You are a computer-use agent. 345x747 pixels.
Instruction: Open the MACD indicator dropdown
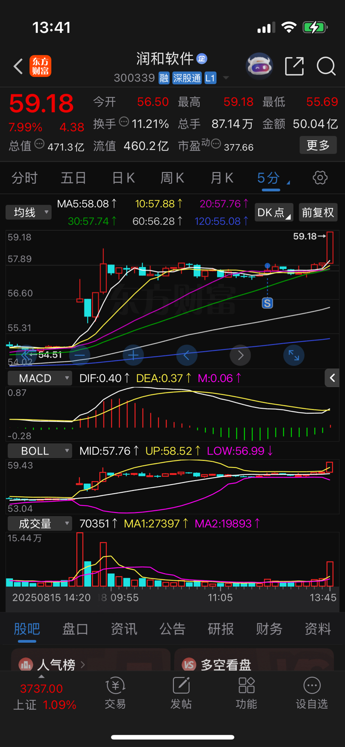pos(40,378)
